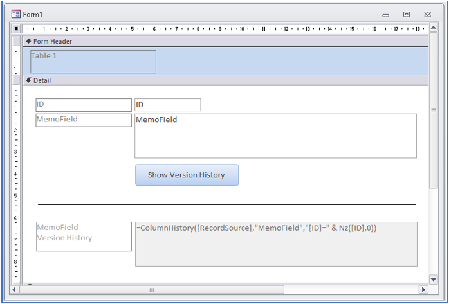Minimize the Form1 window

point(386,15)
